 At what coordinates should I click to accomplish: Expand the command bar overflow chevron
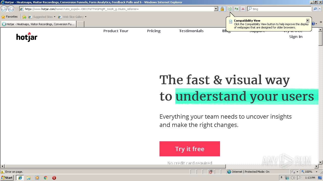click(321, 22)
